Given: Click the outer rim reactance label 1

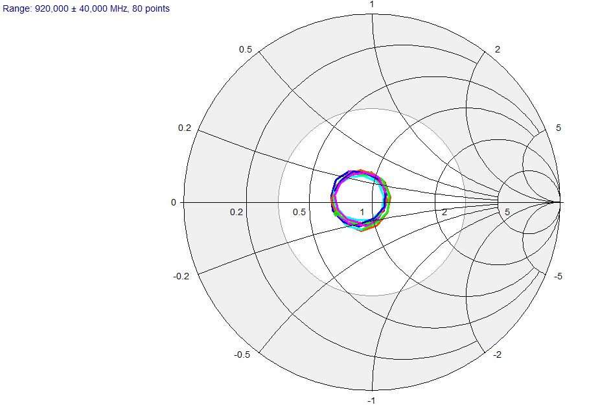Looking at the screenshot, I should pyautogui.click(x=372, y=5).
